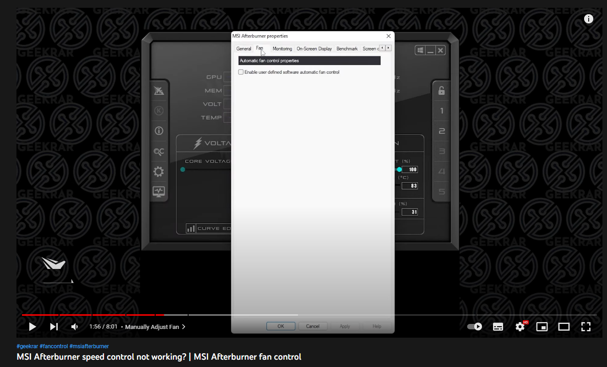Switch to the Monitoring tab
This screenshot has width=607, height=367.
coord(282,49)
